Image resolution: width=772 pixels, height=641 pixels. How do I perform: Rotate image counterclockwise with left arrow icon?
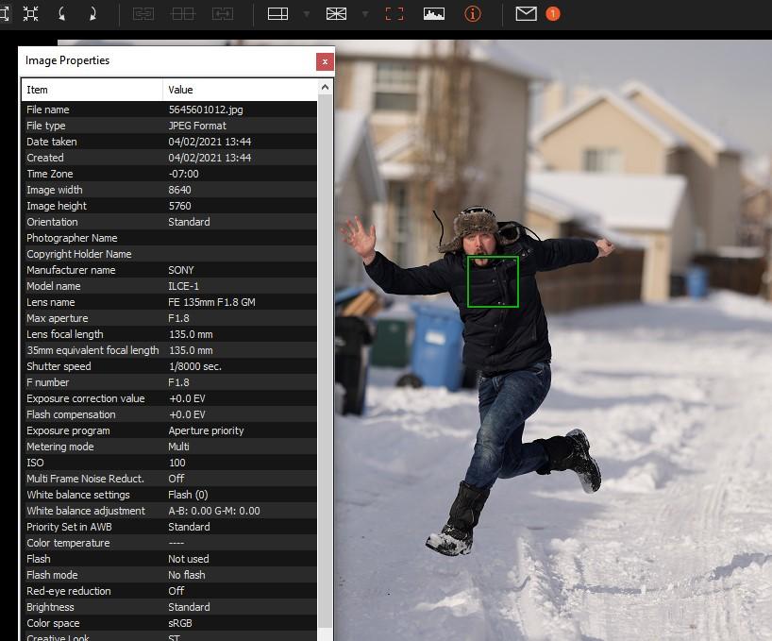pyautogui.click(x=62, y=14)
